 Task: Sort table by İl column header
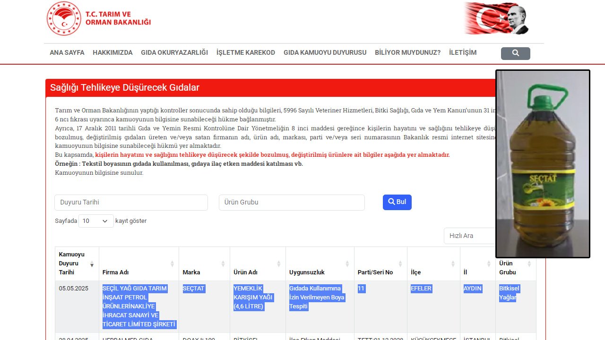[478, 263]
